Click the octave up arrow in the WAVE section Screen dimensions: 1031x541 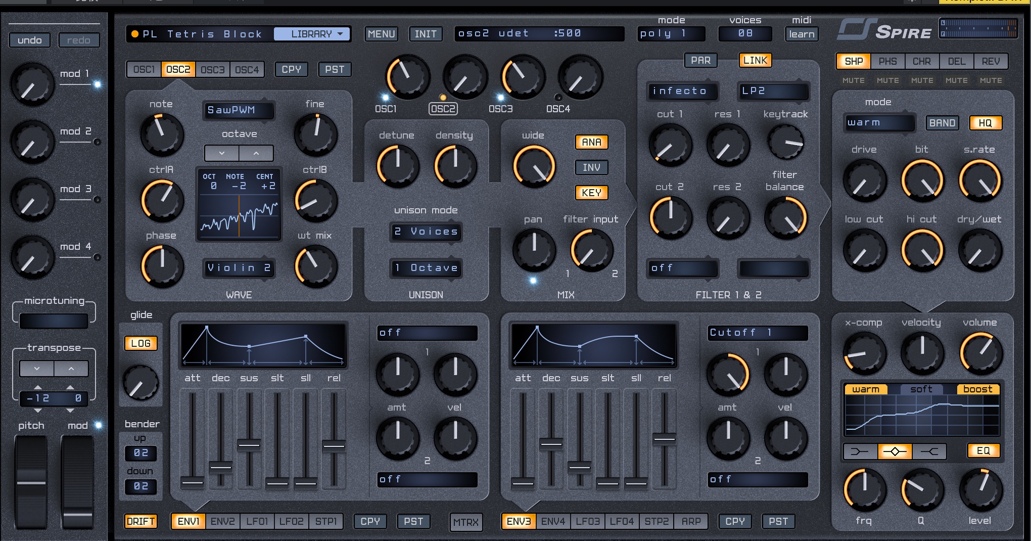tap(256, 153)
